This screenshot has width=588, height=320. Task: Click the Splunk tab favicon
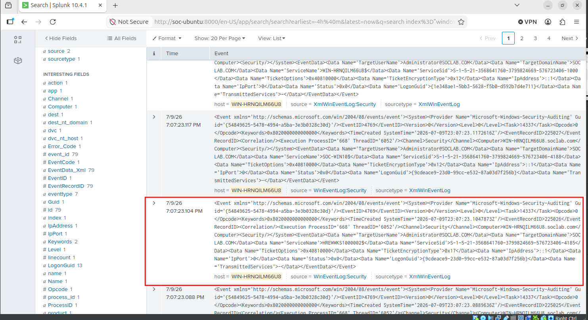(x=25, y=5)
